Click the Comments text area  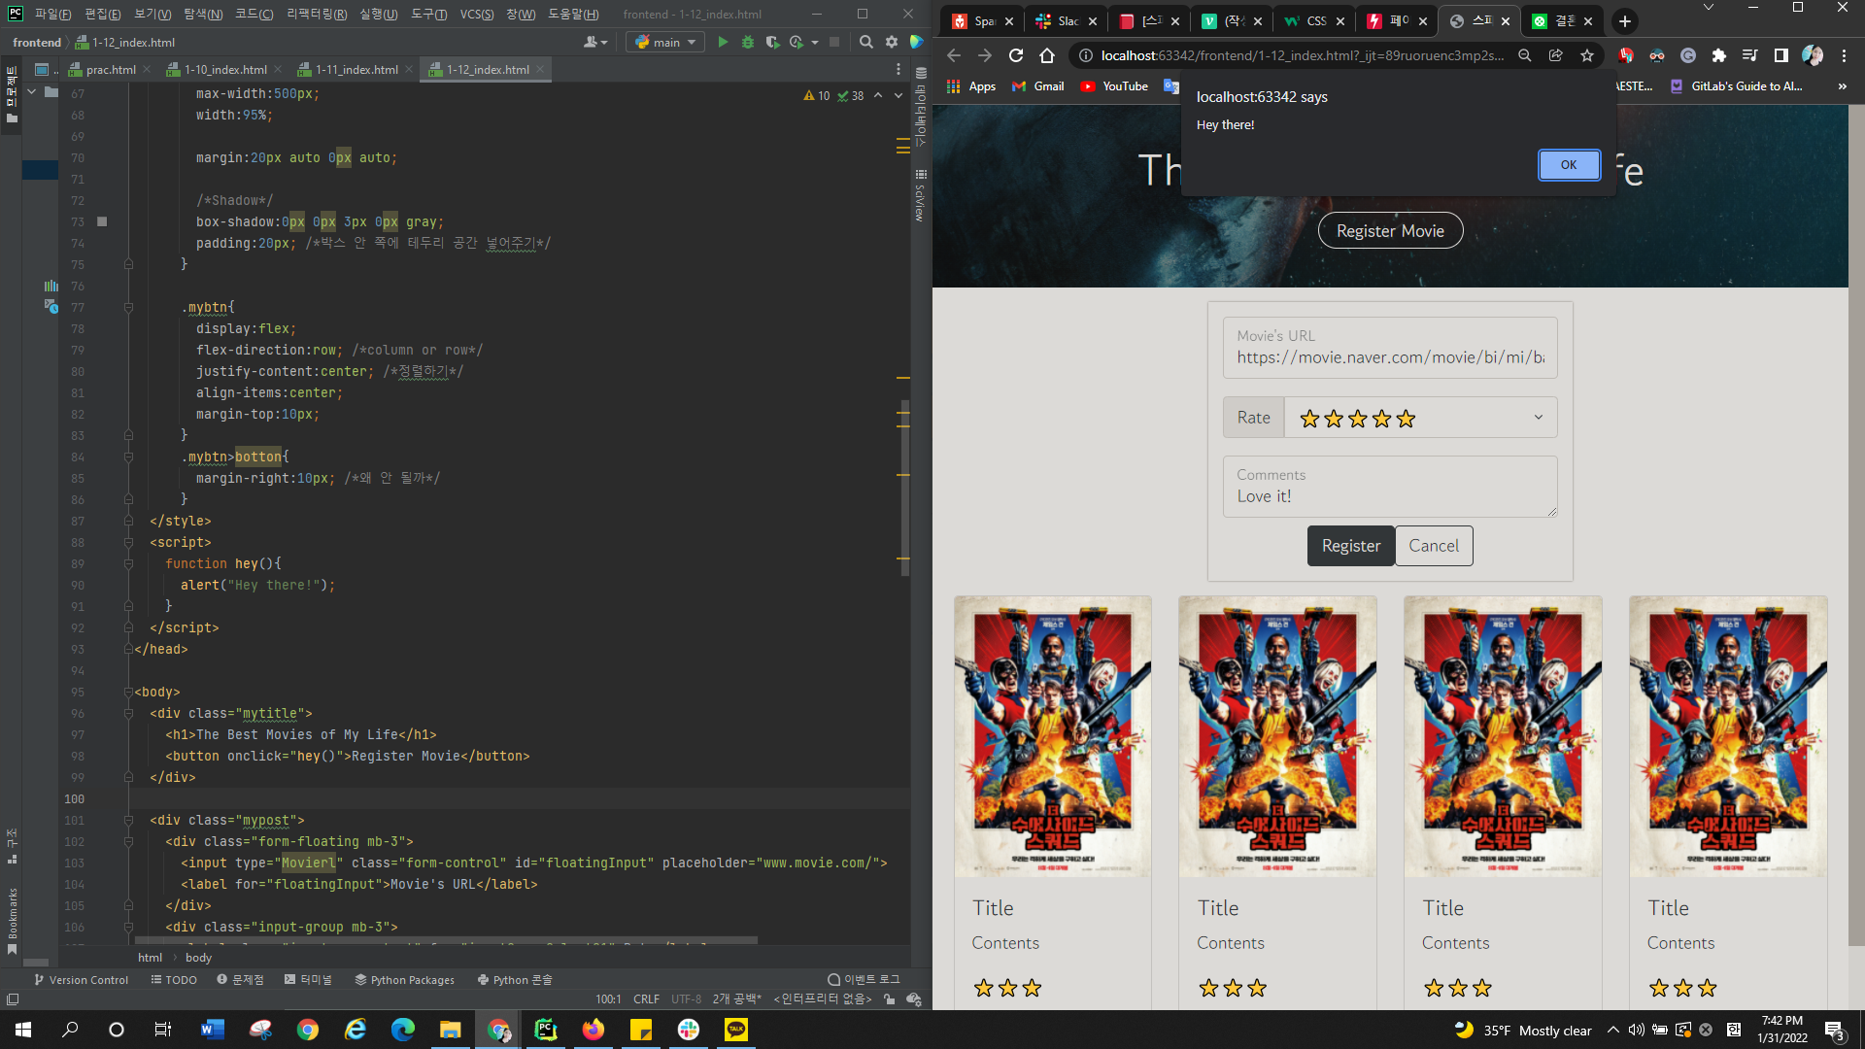1390,487
